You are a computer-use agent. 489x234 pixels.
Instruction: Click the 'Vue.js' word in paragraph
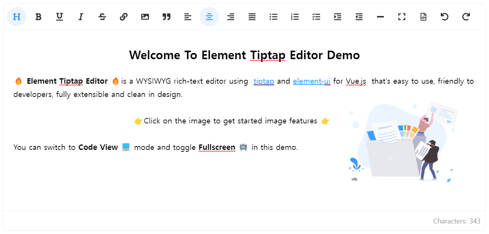(356, 81)
